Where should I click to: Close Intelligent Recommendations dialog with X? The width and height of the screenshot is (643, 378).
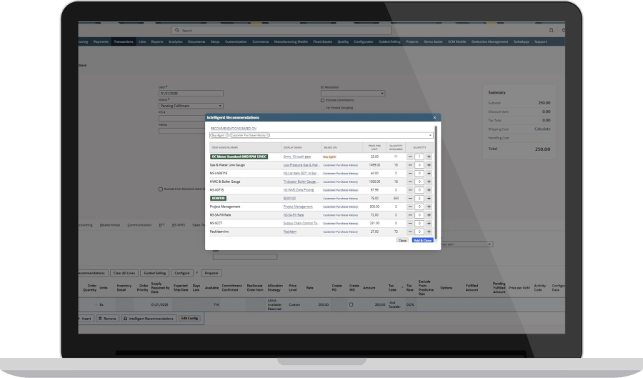click(434, 118)
